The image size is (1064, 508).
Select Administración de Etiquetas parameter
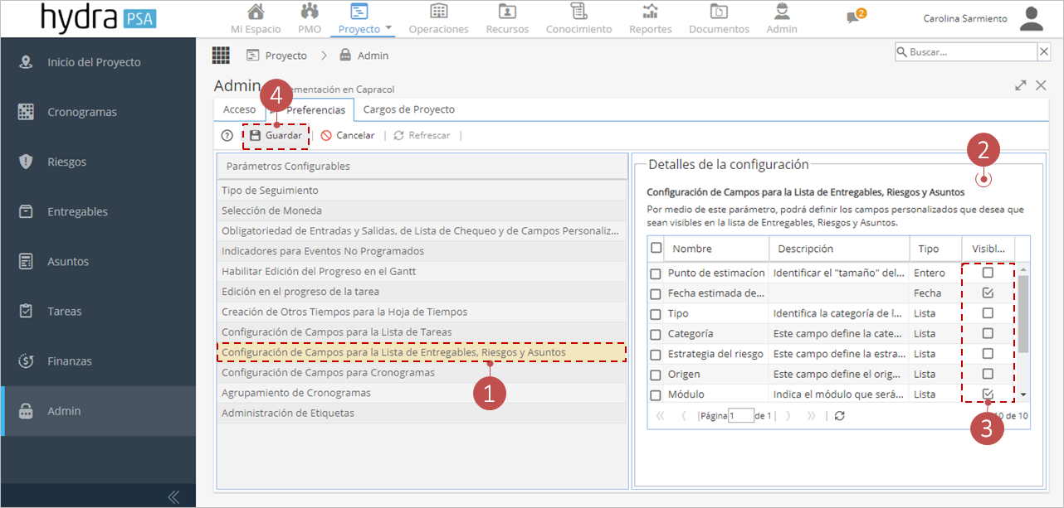[422, 413]
